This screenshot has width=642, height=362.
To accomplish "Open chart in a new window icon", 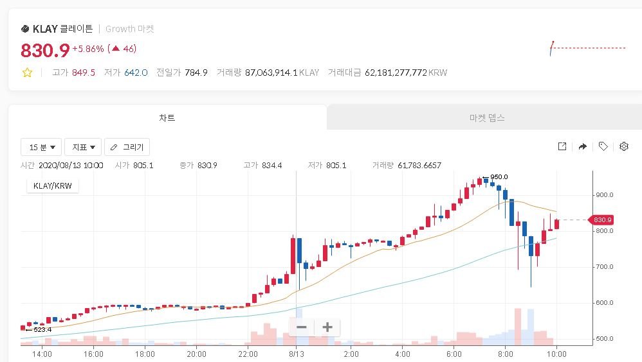I will [562, 146].
